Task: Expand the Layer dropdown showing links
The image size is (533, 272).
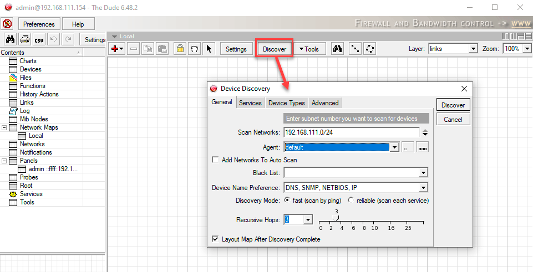Action: pyautogui.click(x=473, y=49)
